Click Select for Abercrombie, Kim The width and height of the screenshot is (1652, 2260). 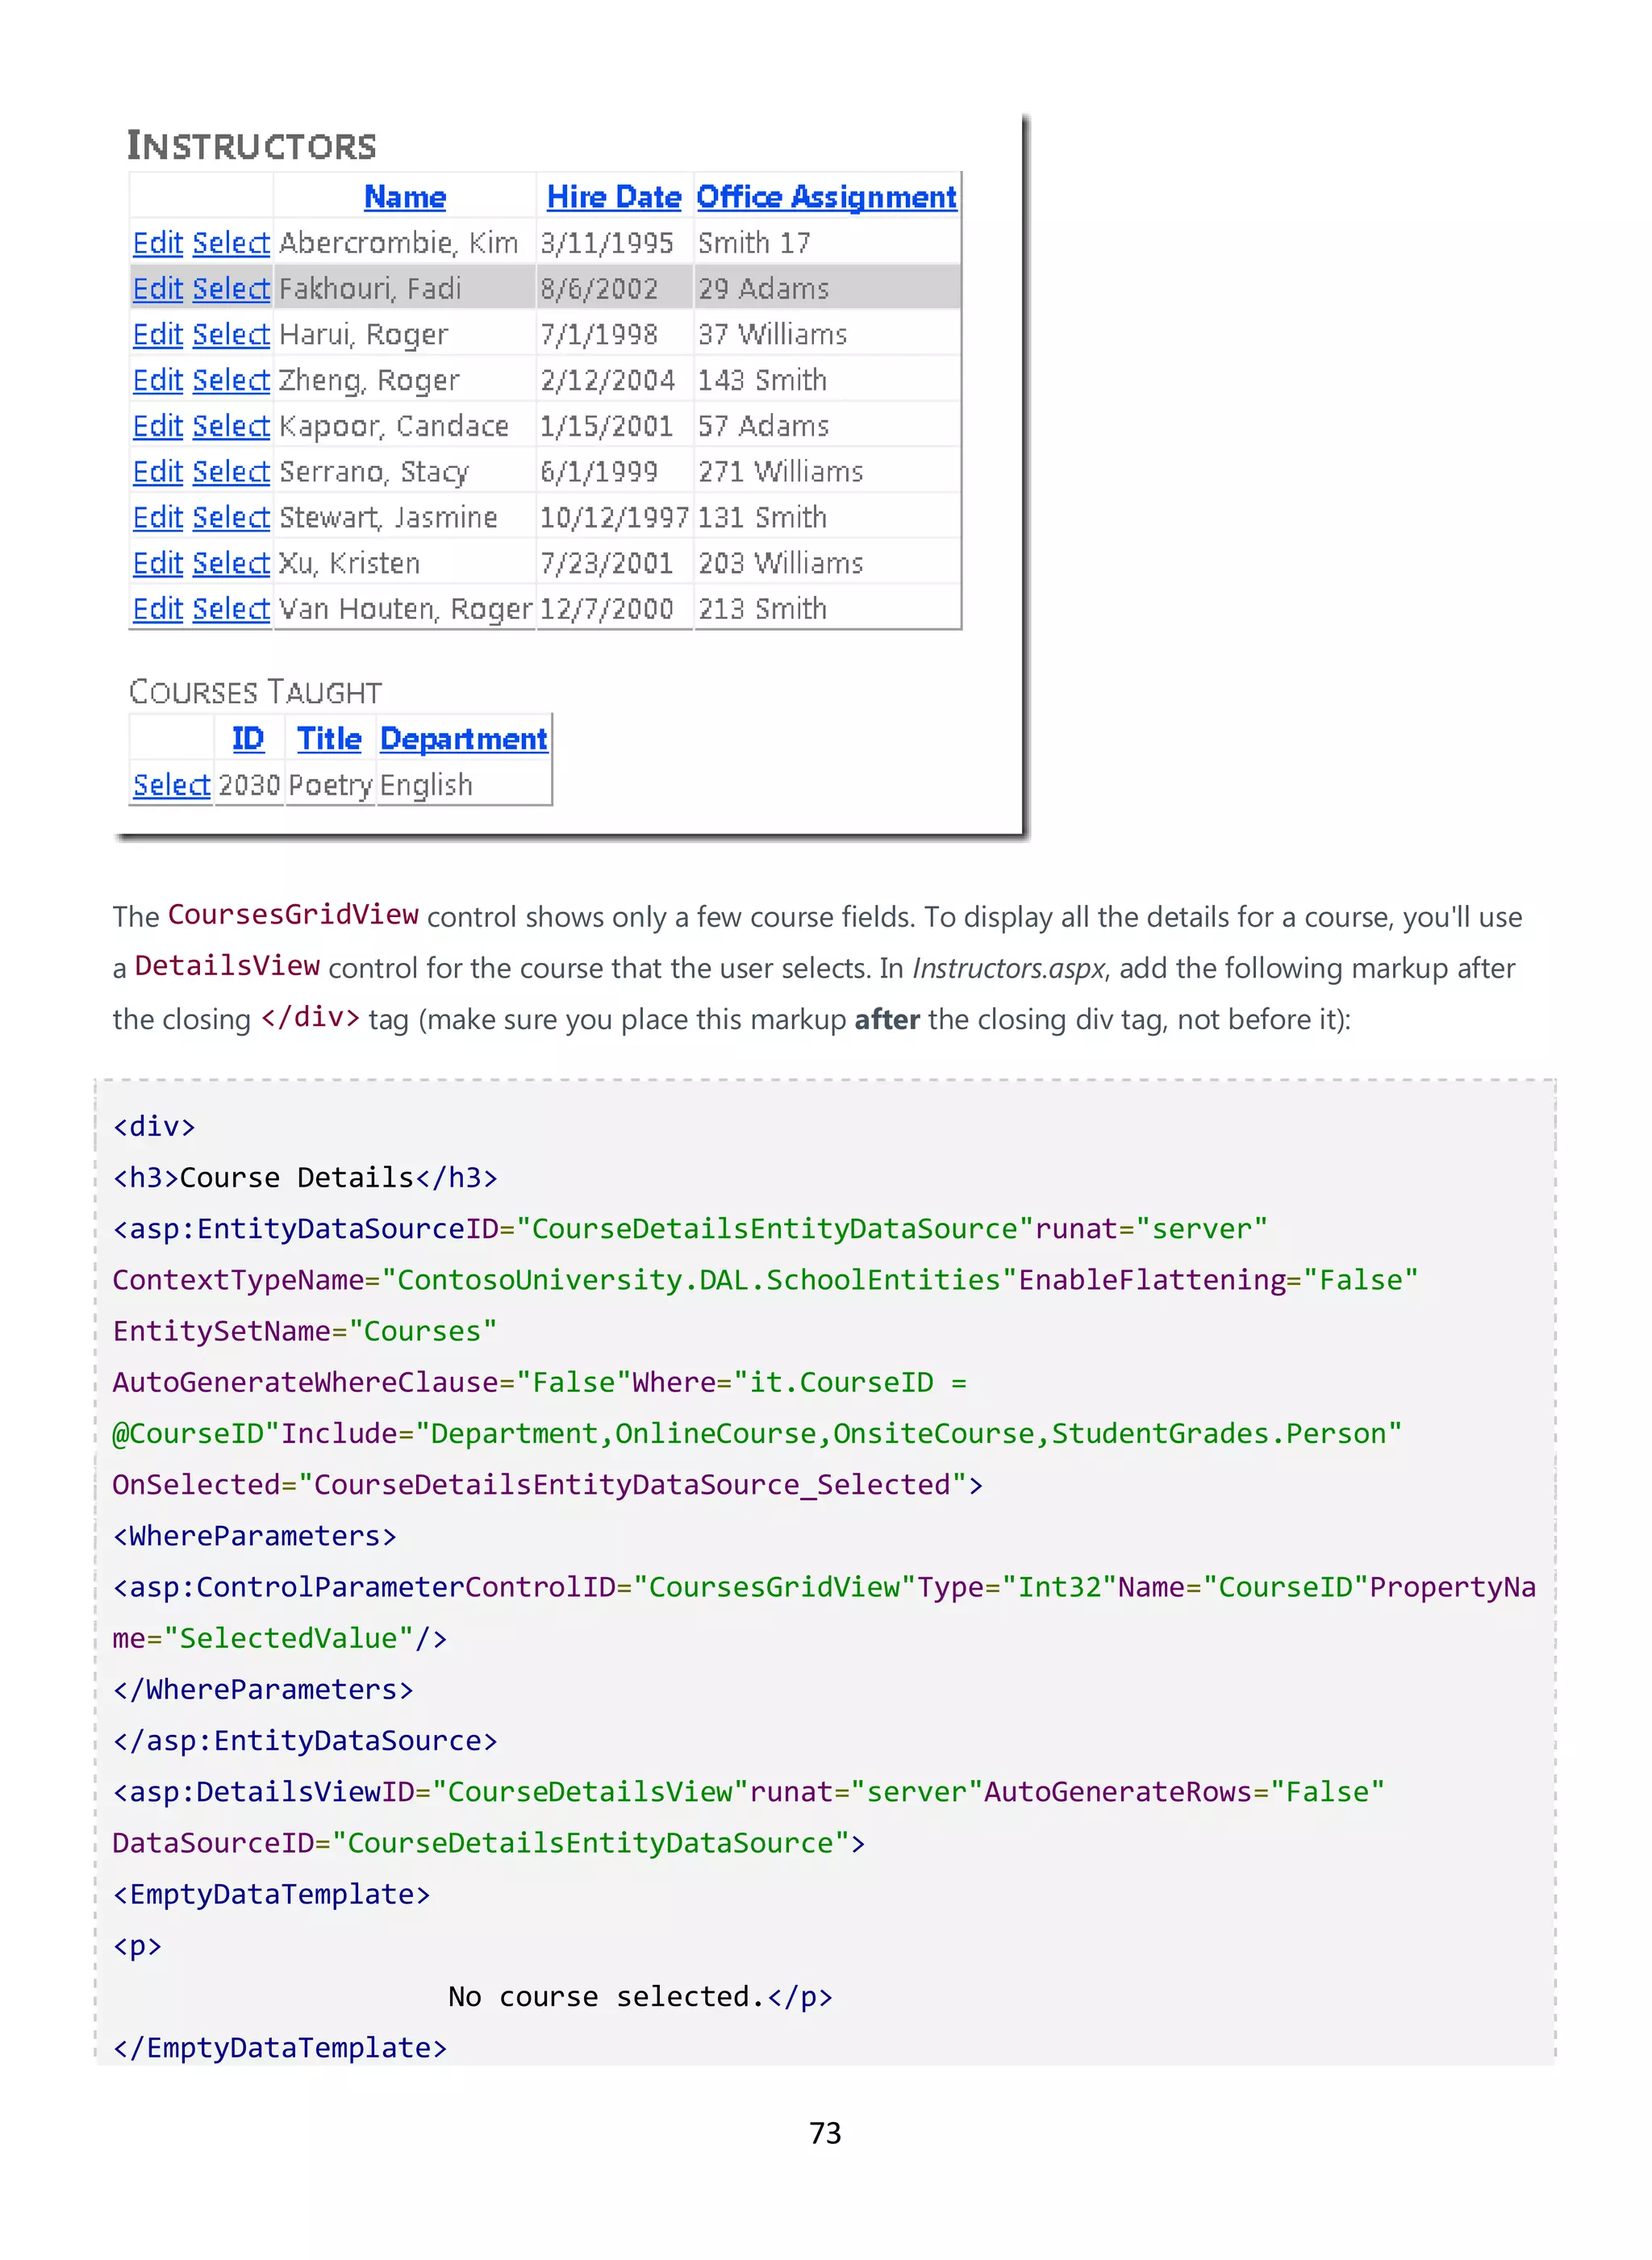(x=231, y=243)
